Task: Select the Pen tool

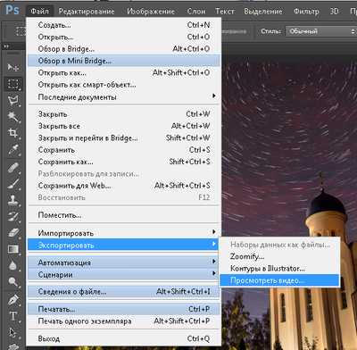Action: [x=13, y=299]
